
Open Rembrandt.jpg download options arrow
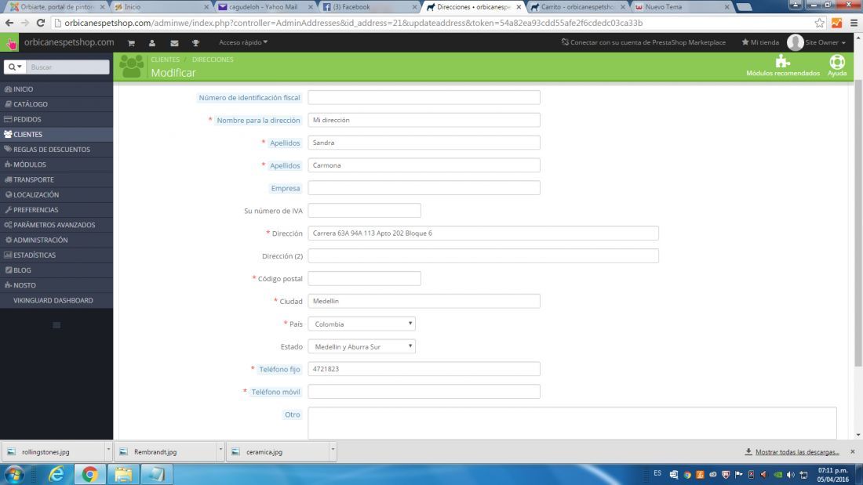tap(220, 451)
